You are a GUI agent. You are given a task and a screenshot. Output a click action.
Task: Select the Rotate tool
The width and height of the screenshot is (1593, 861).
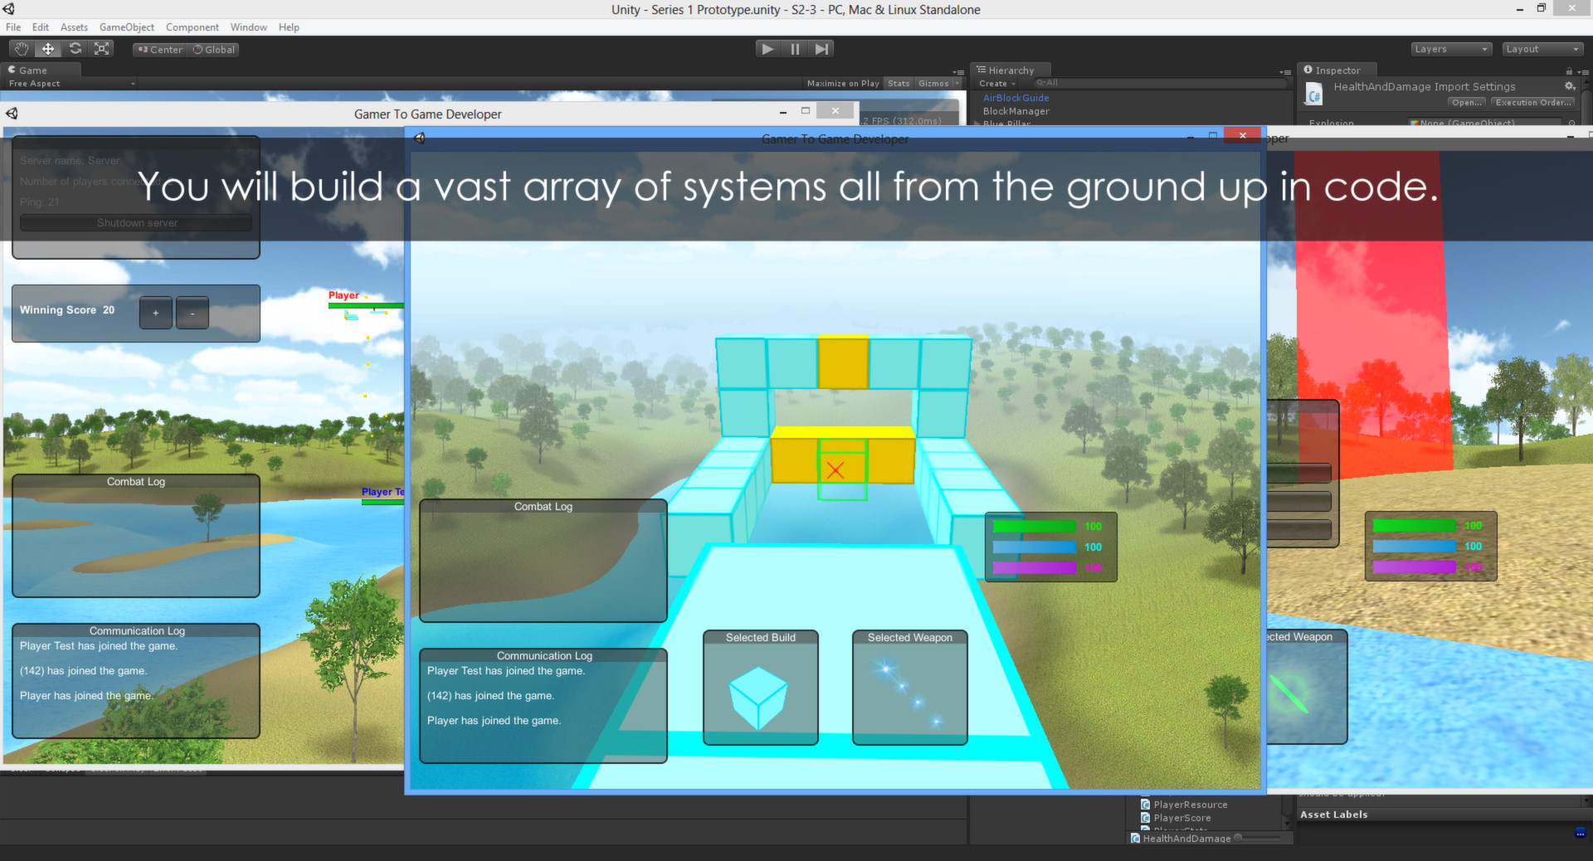76,49
